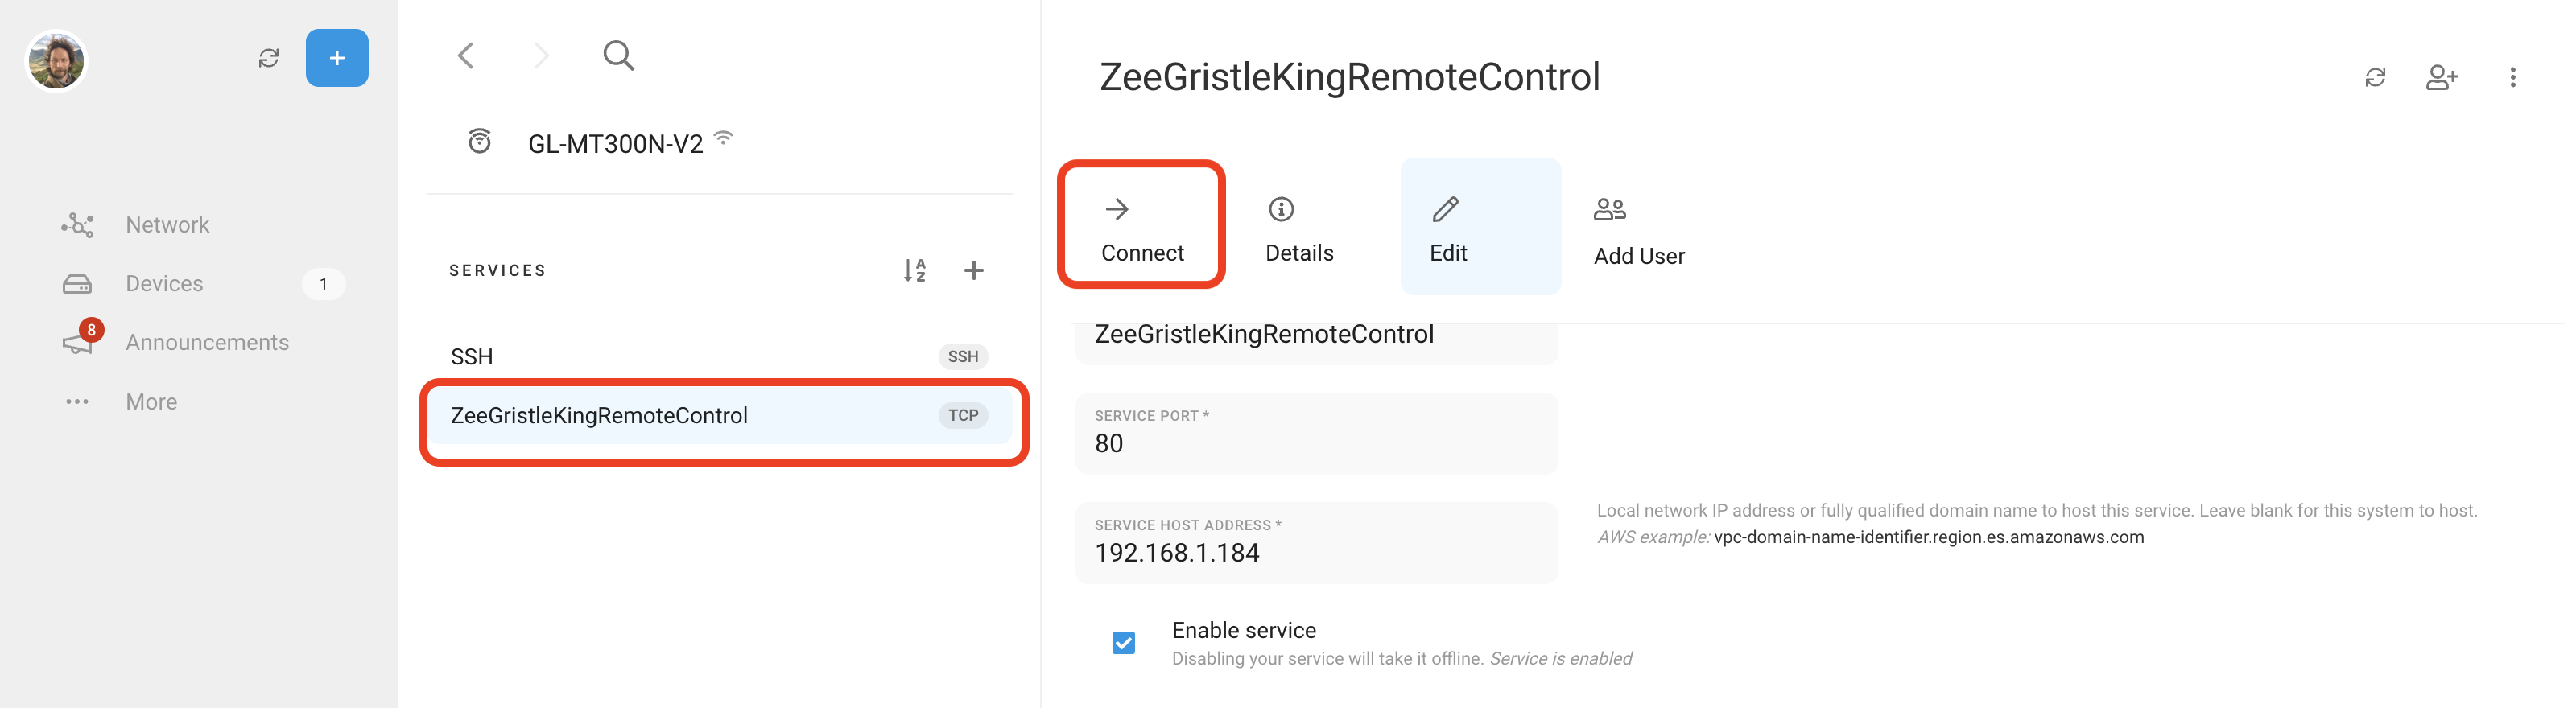Navigate back with left chevron
This screenshot has width=2576, height=708.
point(466,55)
